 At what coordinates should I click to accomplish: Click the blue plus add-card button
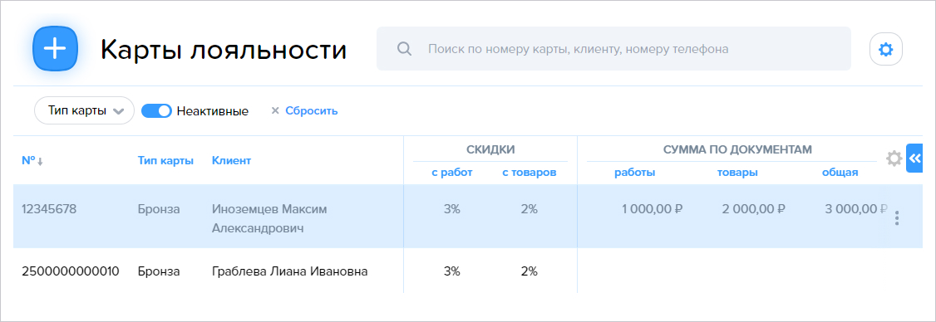click(55, 50)
